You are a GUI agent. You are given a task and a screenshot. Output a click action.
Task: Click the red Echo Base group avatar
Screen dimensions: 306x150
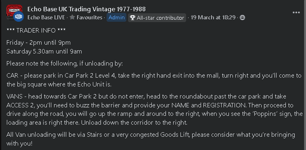[x=14, y=11]
